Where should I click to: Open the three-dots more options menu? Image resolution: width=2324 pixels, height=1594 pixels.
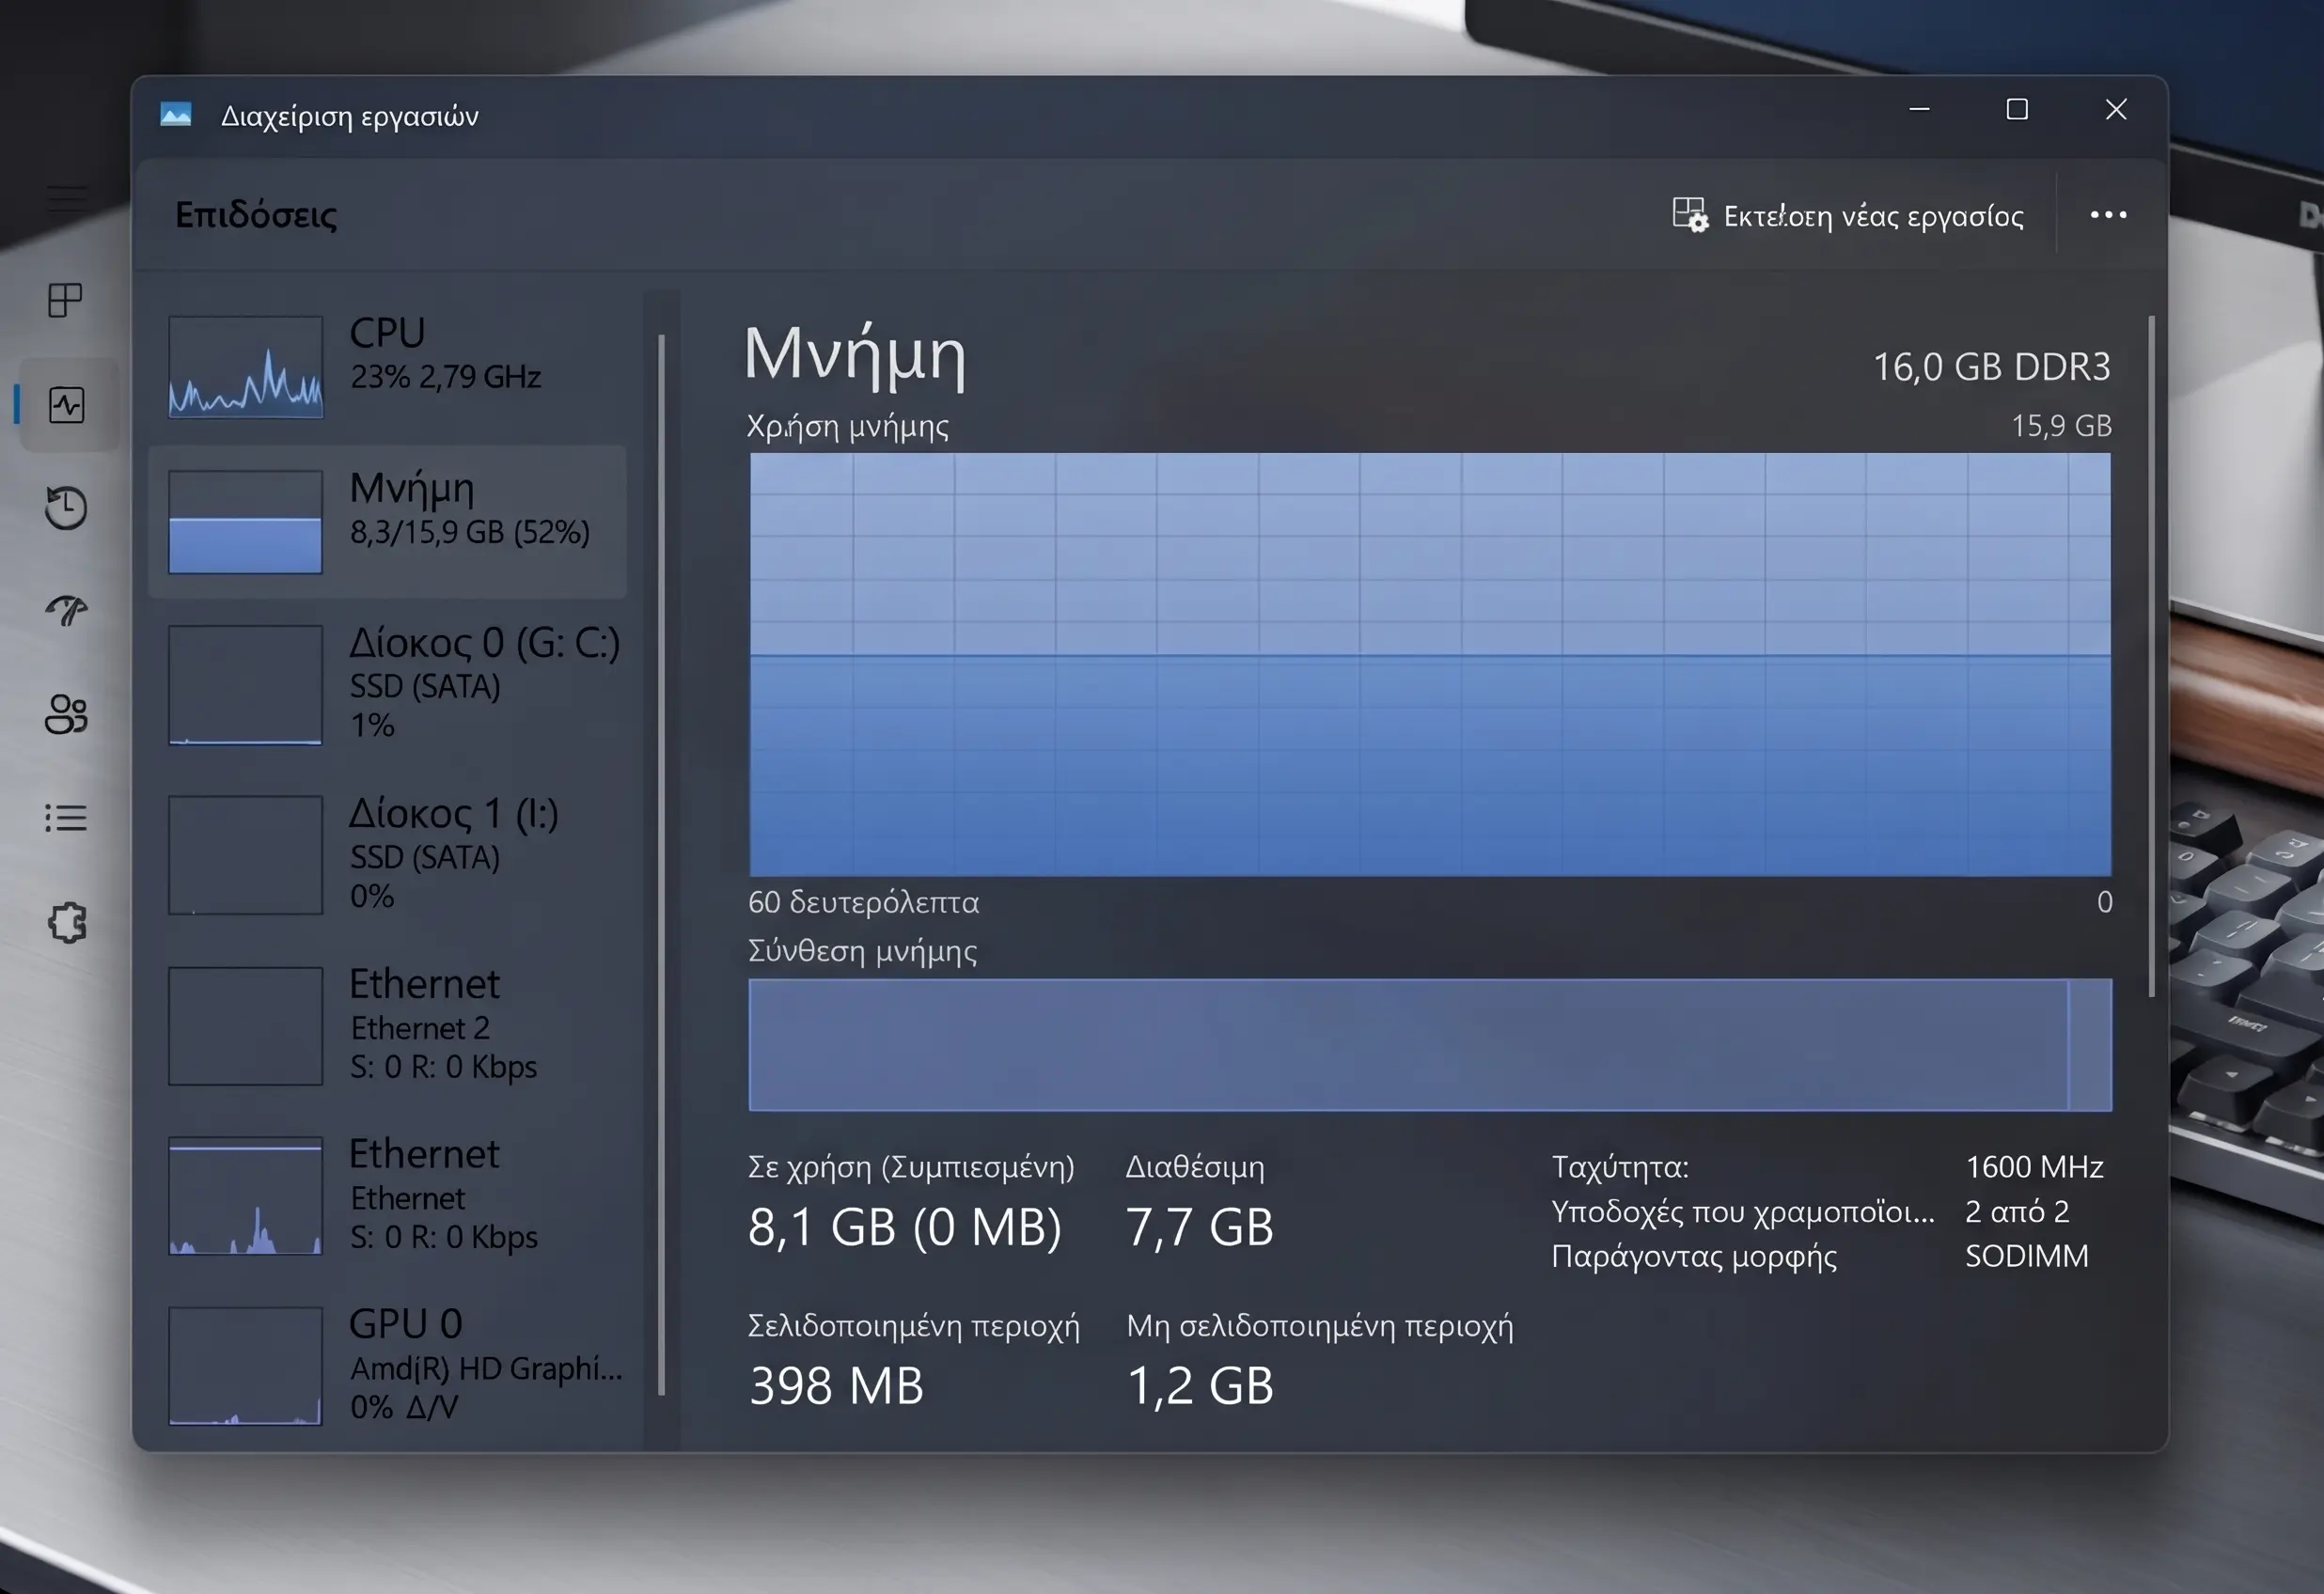click(2108, 215)
